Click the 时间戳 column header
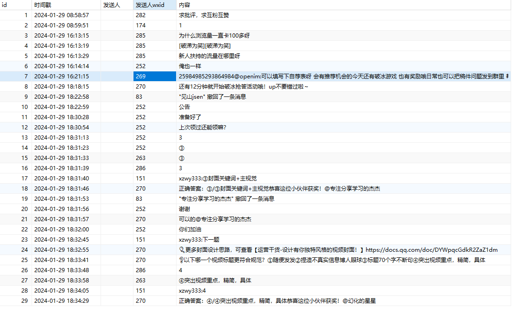 (66, 5)
